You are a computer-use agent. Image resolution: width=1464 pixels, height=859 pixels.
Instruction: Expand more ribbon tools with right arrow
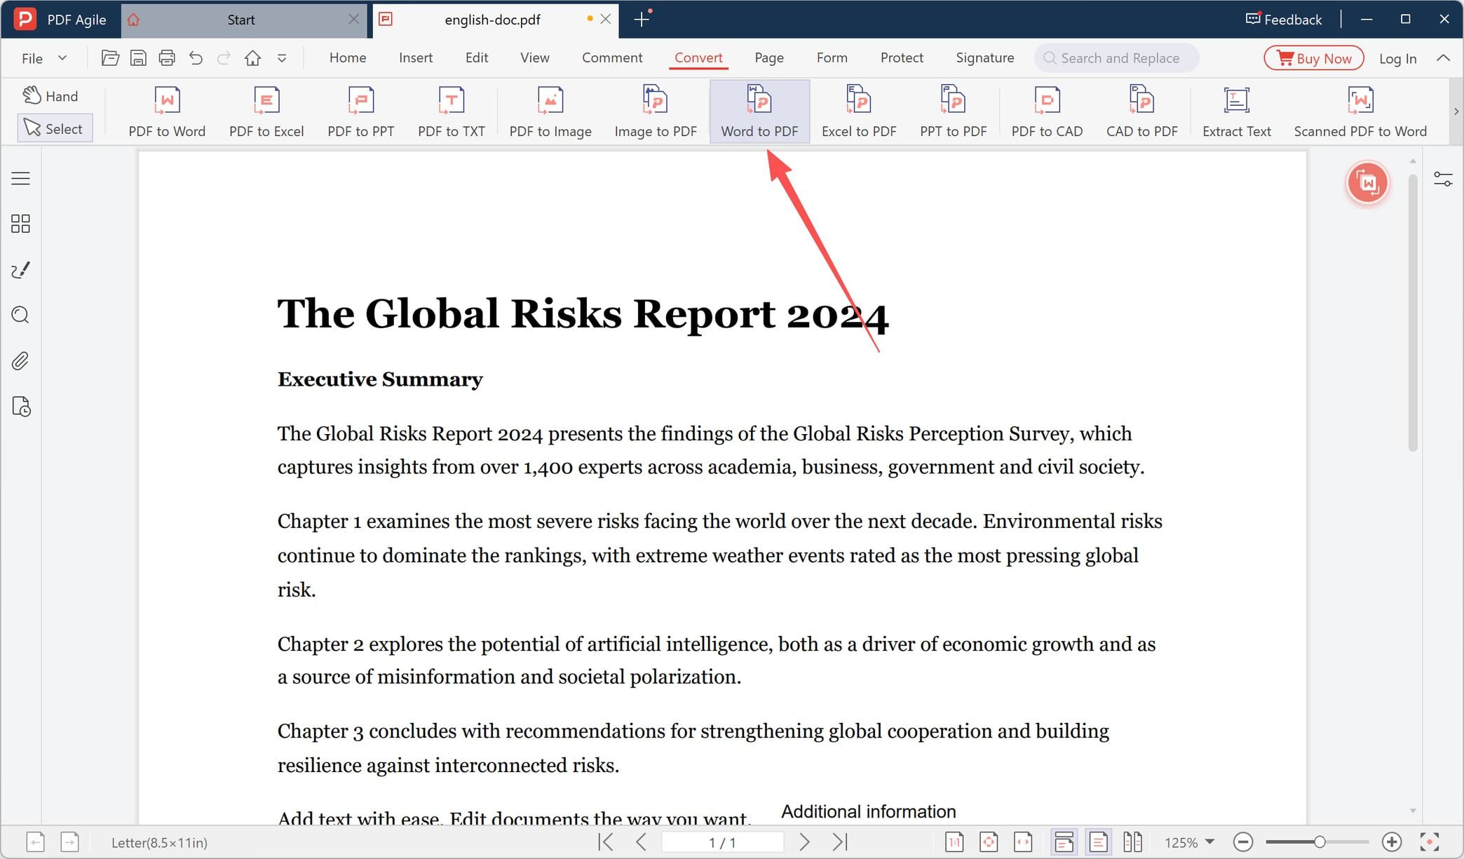1456,111
